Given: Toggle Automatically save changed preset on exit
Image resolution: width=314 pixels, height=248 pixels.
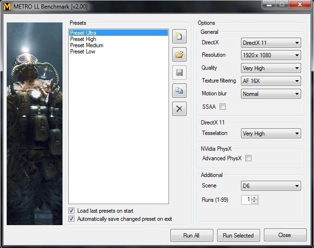Looking at the screenshot, I should coord(72,219).
